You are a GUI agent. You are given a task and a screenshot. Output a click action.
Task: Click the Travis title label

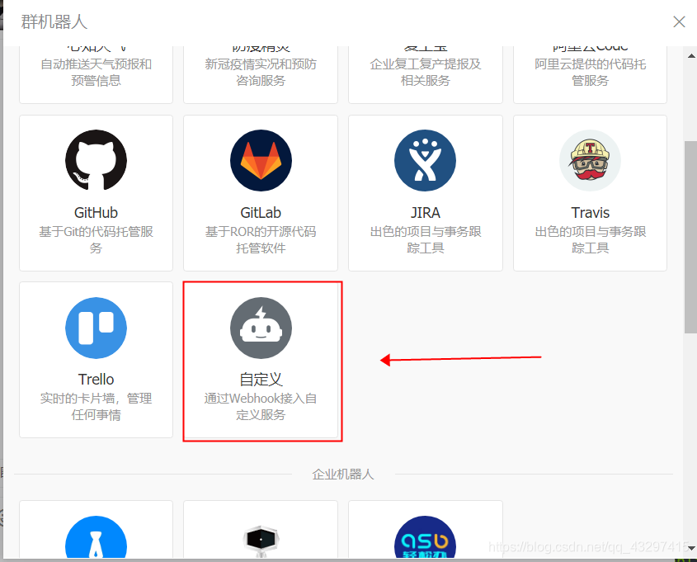coord(591,213)
